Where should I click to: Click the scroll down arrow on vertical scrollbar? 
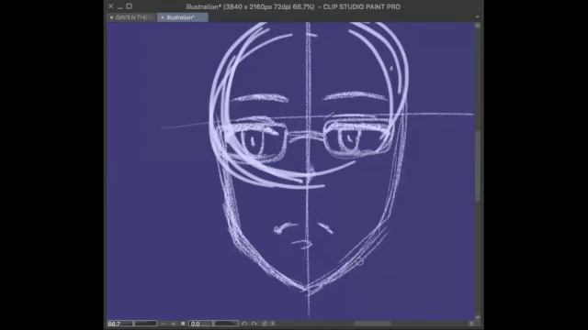[478, 317]
